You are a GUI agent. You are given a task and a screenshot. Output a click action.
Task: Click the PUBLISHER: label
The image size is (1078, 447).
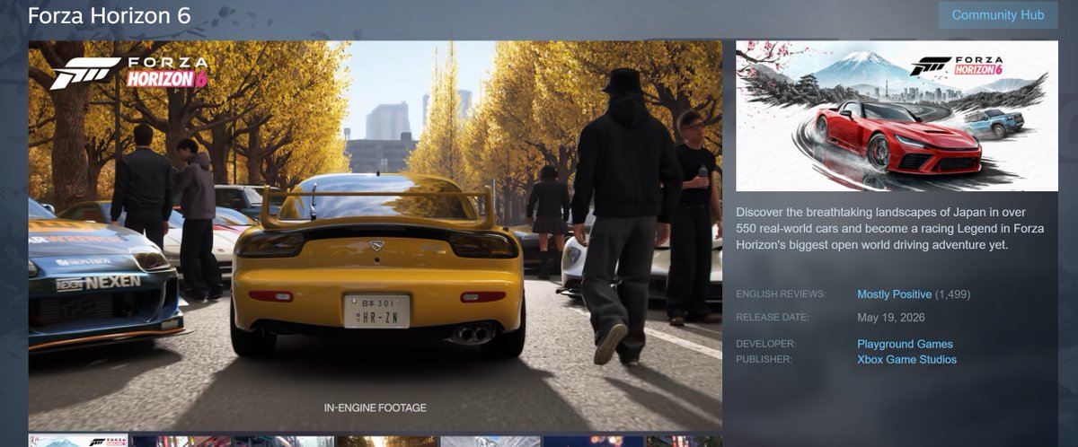(x=764, y=360)
